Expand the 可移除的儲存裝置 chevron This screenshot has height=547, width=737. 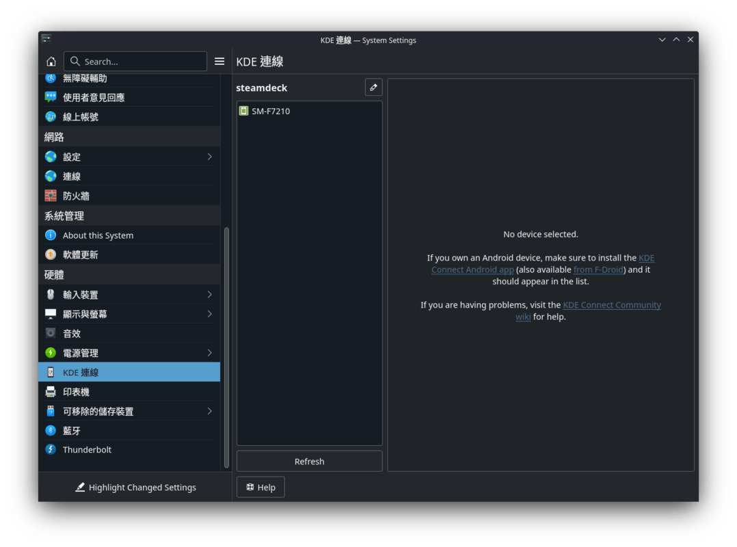(210, 411)
